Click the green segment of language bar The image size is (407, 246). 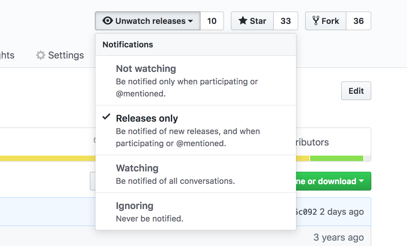pyautogui.click(x=336, y=158)
